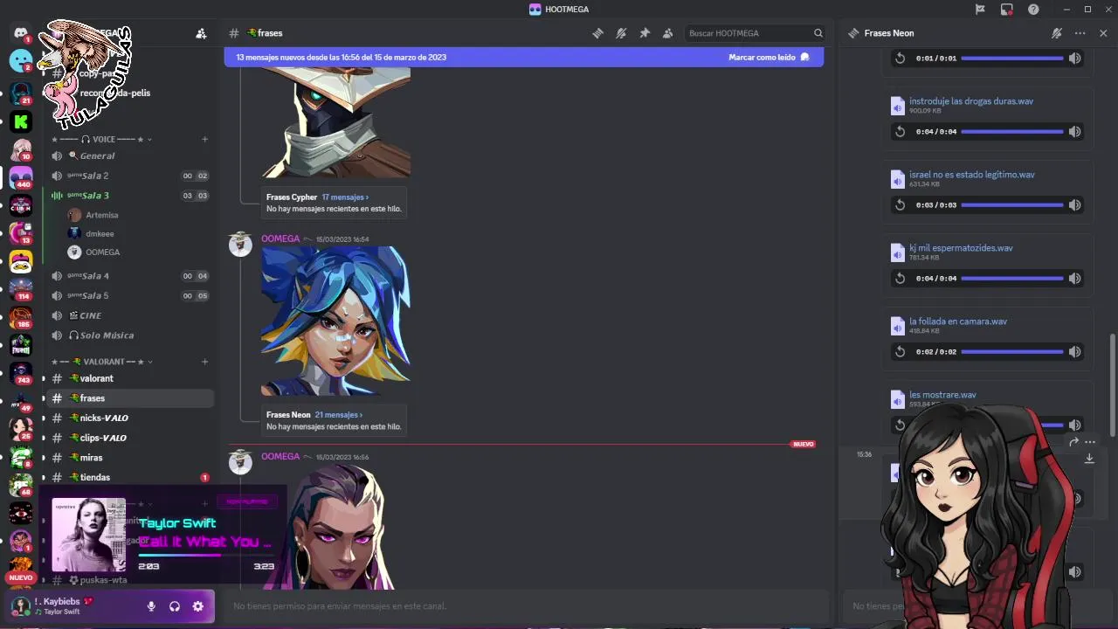Click Marcar como leído button
This screenshot has width=1118, height=629.
tap(769, 58)
